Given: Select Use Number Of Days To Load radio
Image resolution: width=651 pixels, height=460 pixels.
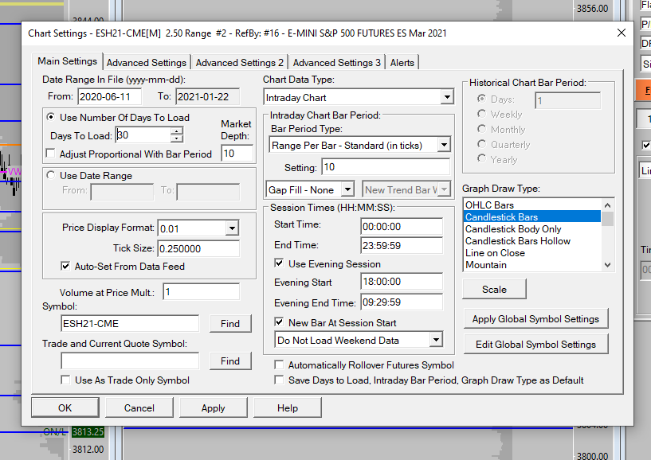Looking at the screenshot, I should (51, 117).
